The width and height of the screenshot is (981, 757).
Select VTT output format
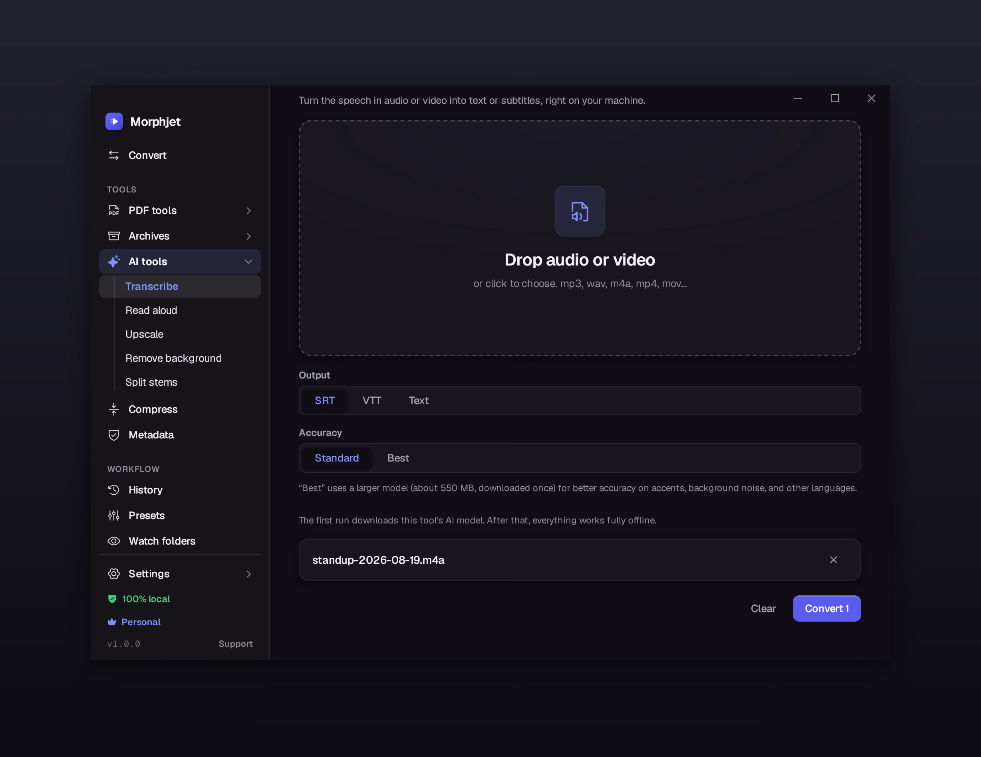point(371,400)
